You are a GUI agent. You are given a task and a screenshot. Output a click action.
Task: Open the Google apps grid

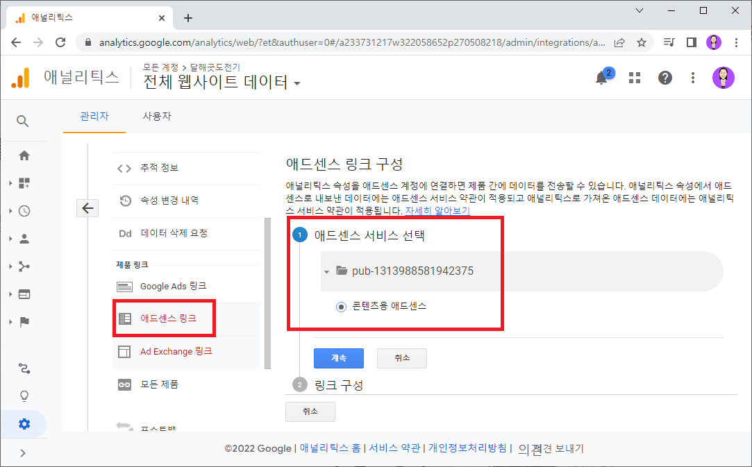635,78
